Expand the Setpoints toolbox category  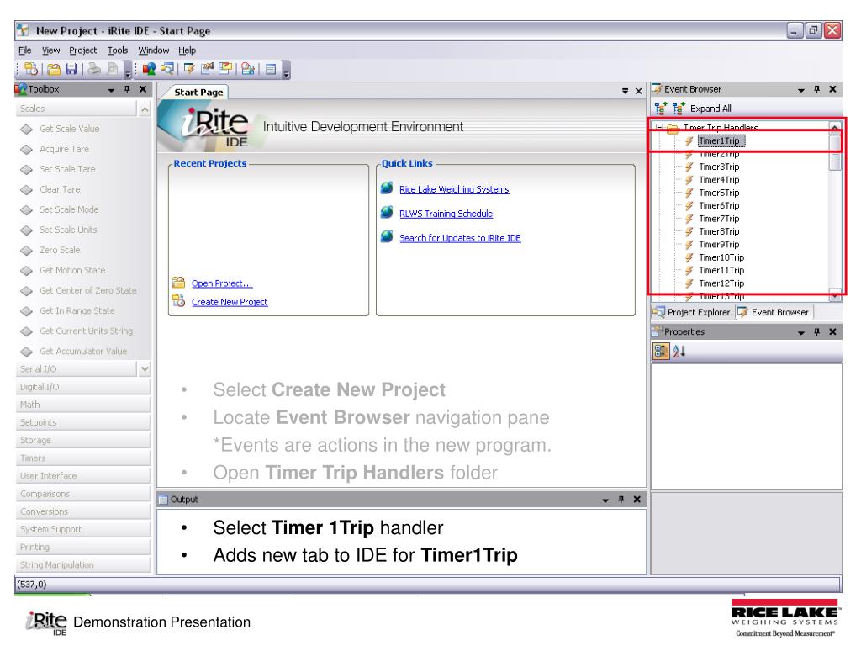pos(83,422)
